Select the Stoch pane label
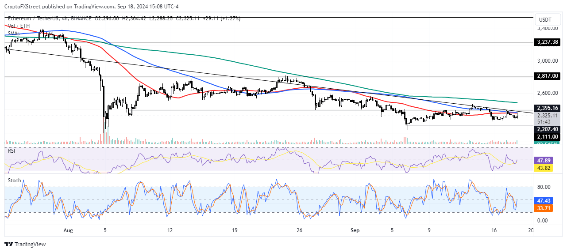Screen dimensions: 567x252 click(15, 181)
